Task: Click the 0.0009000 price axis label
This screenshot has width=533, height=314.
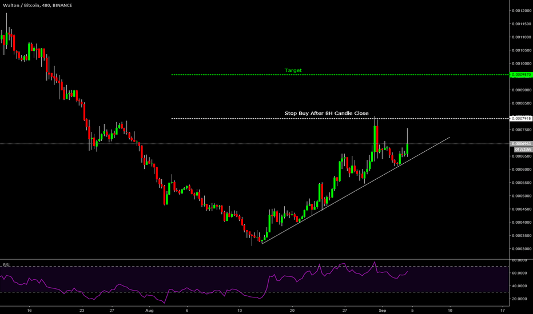Action: 522,90
